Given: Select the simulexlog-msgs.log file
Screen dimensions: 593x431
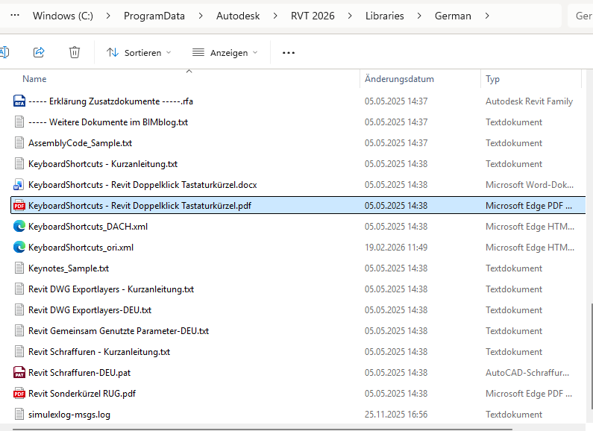Looking at the screenshot, I should [x=69, y=415].
